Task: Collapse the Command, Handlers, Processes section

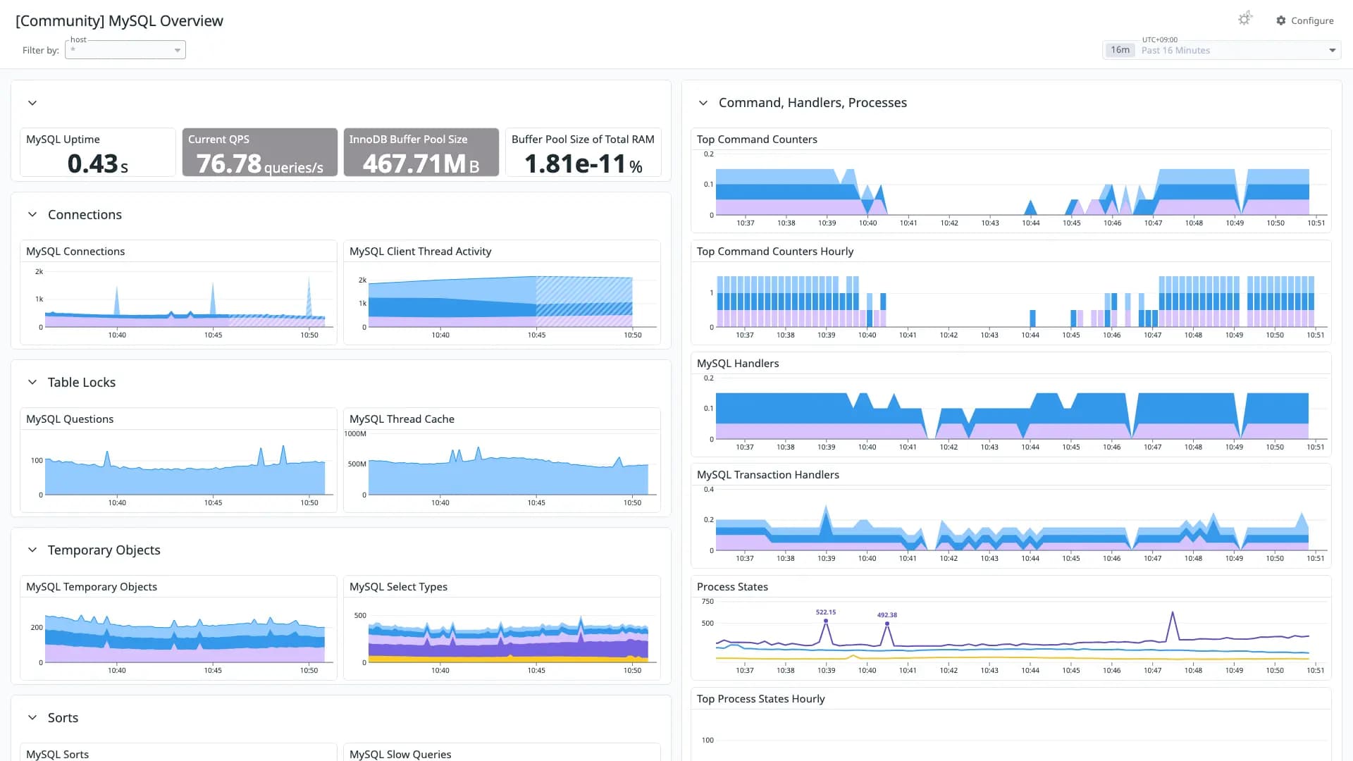Action: coord(703,103)
